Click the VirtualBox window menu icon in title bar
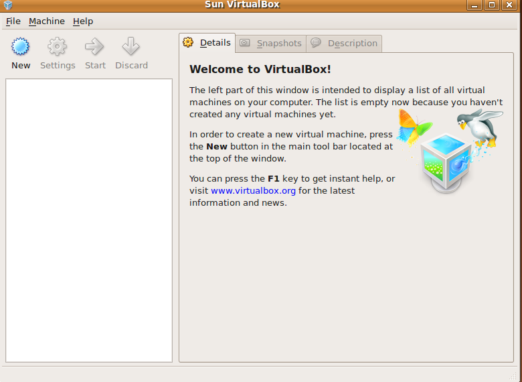This screenshot has height=382, width=522. point(7,5)
